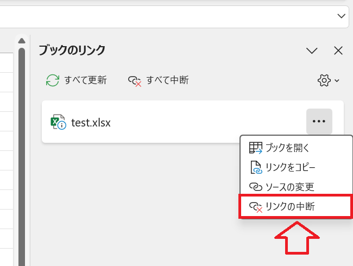This screenshot has height=266, width=353.
Task: Choose ソースの変更 from the menu
Action: pos(296,187)
